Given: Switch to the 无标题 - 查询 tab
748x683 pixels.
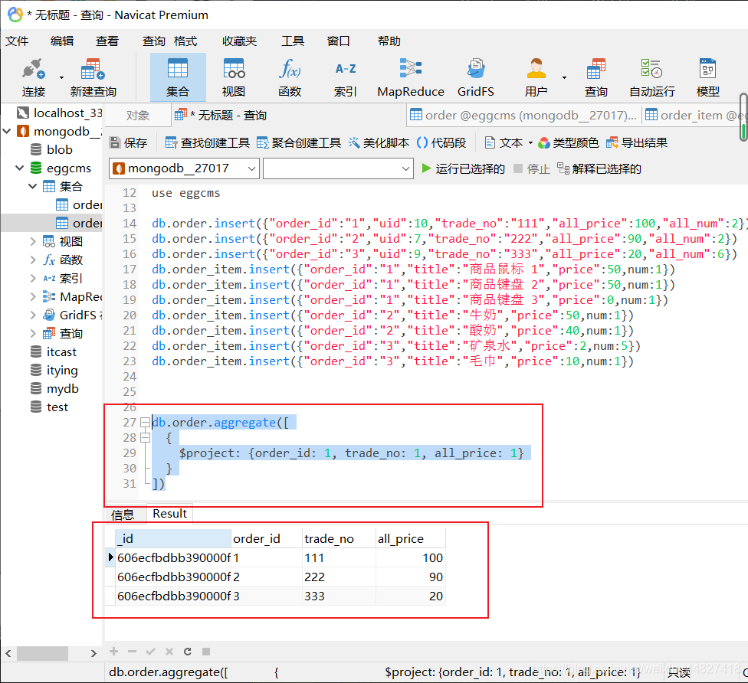Looking at the screenshot, I should click(221, 116).
